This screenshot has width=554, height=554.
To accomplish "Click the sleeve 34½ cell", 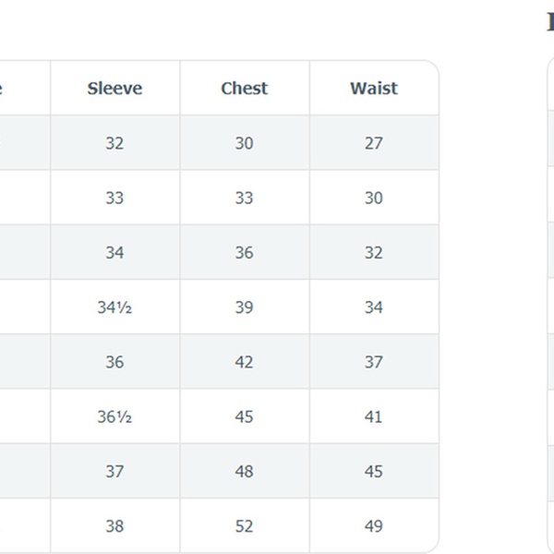I will click(114, 307).
